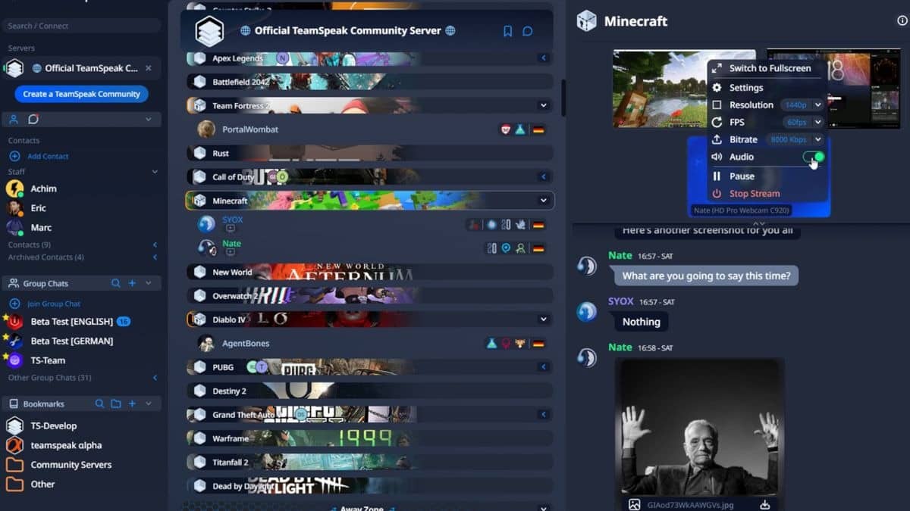The image size is (910, 511).
Task: Expand the Apex Legends channel
Action: (x=543, y=58)
